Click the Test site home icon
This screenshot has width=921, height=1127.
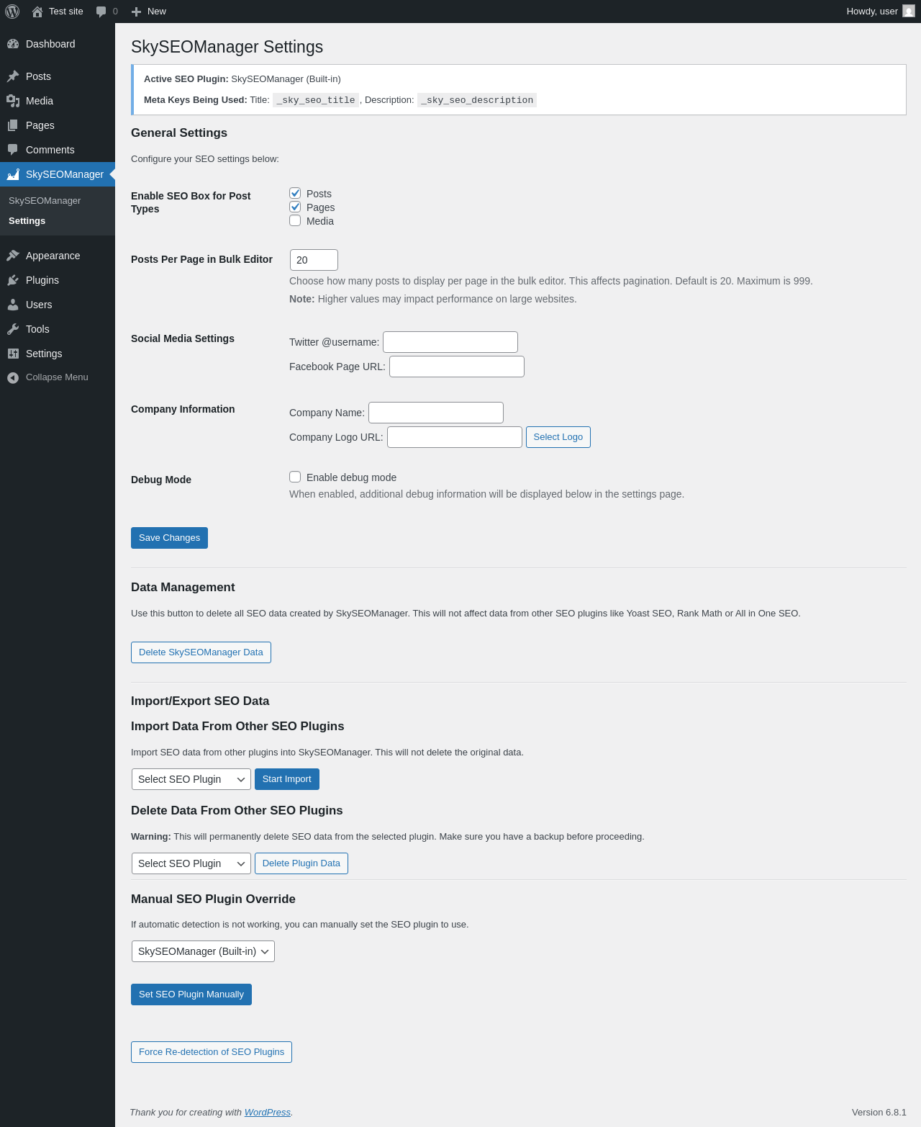pos(37,12)
